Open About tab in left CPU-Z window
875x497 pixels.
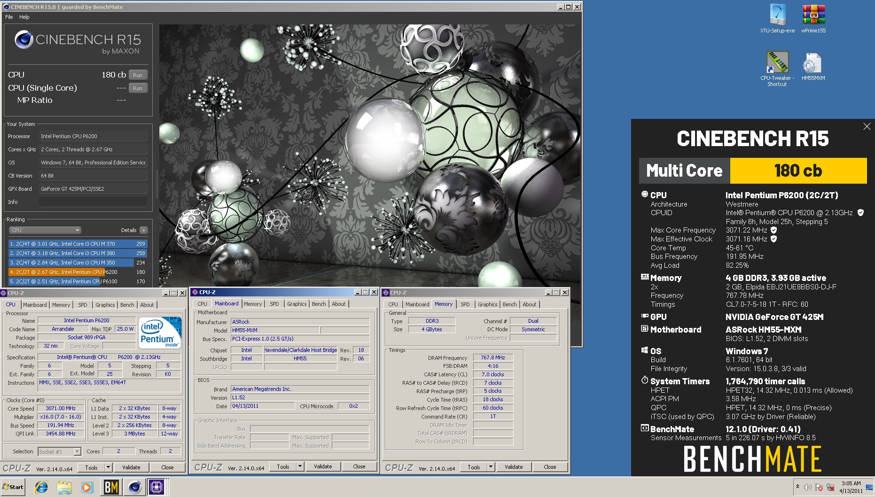pyautogui.click(x=147, y=305)
